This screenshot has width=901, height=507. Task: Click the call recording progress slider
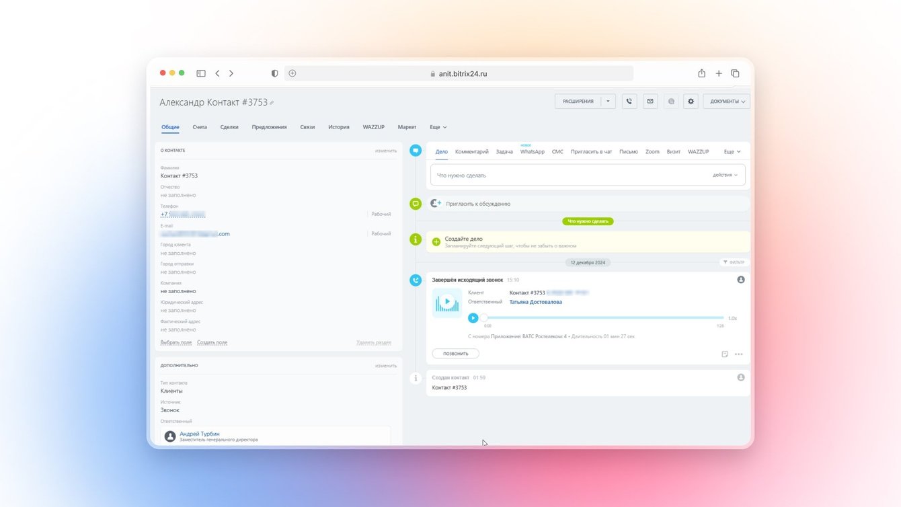604,317
